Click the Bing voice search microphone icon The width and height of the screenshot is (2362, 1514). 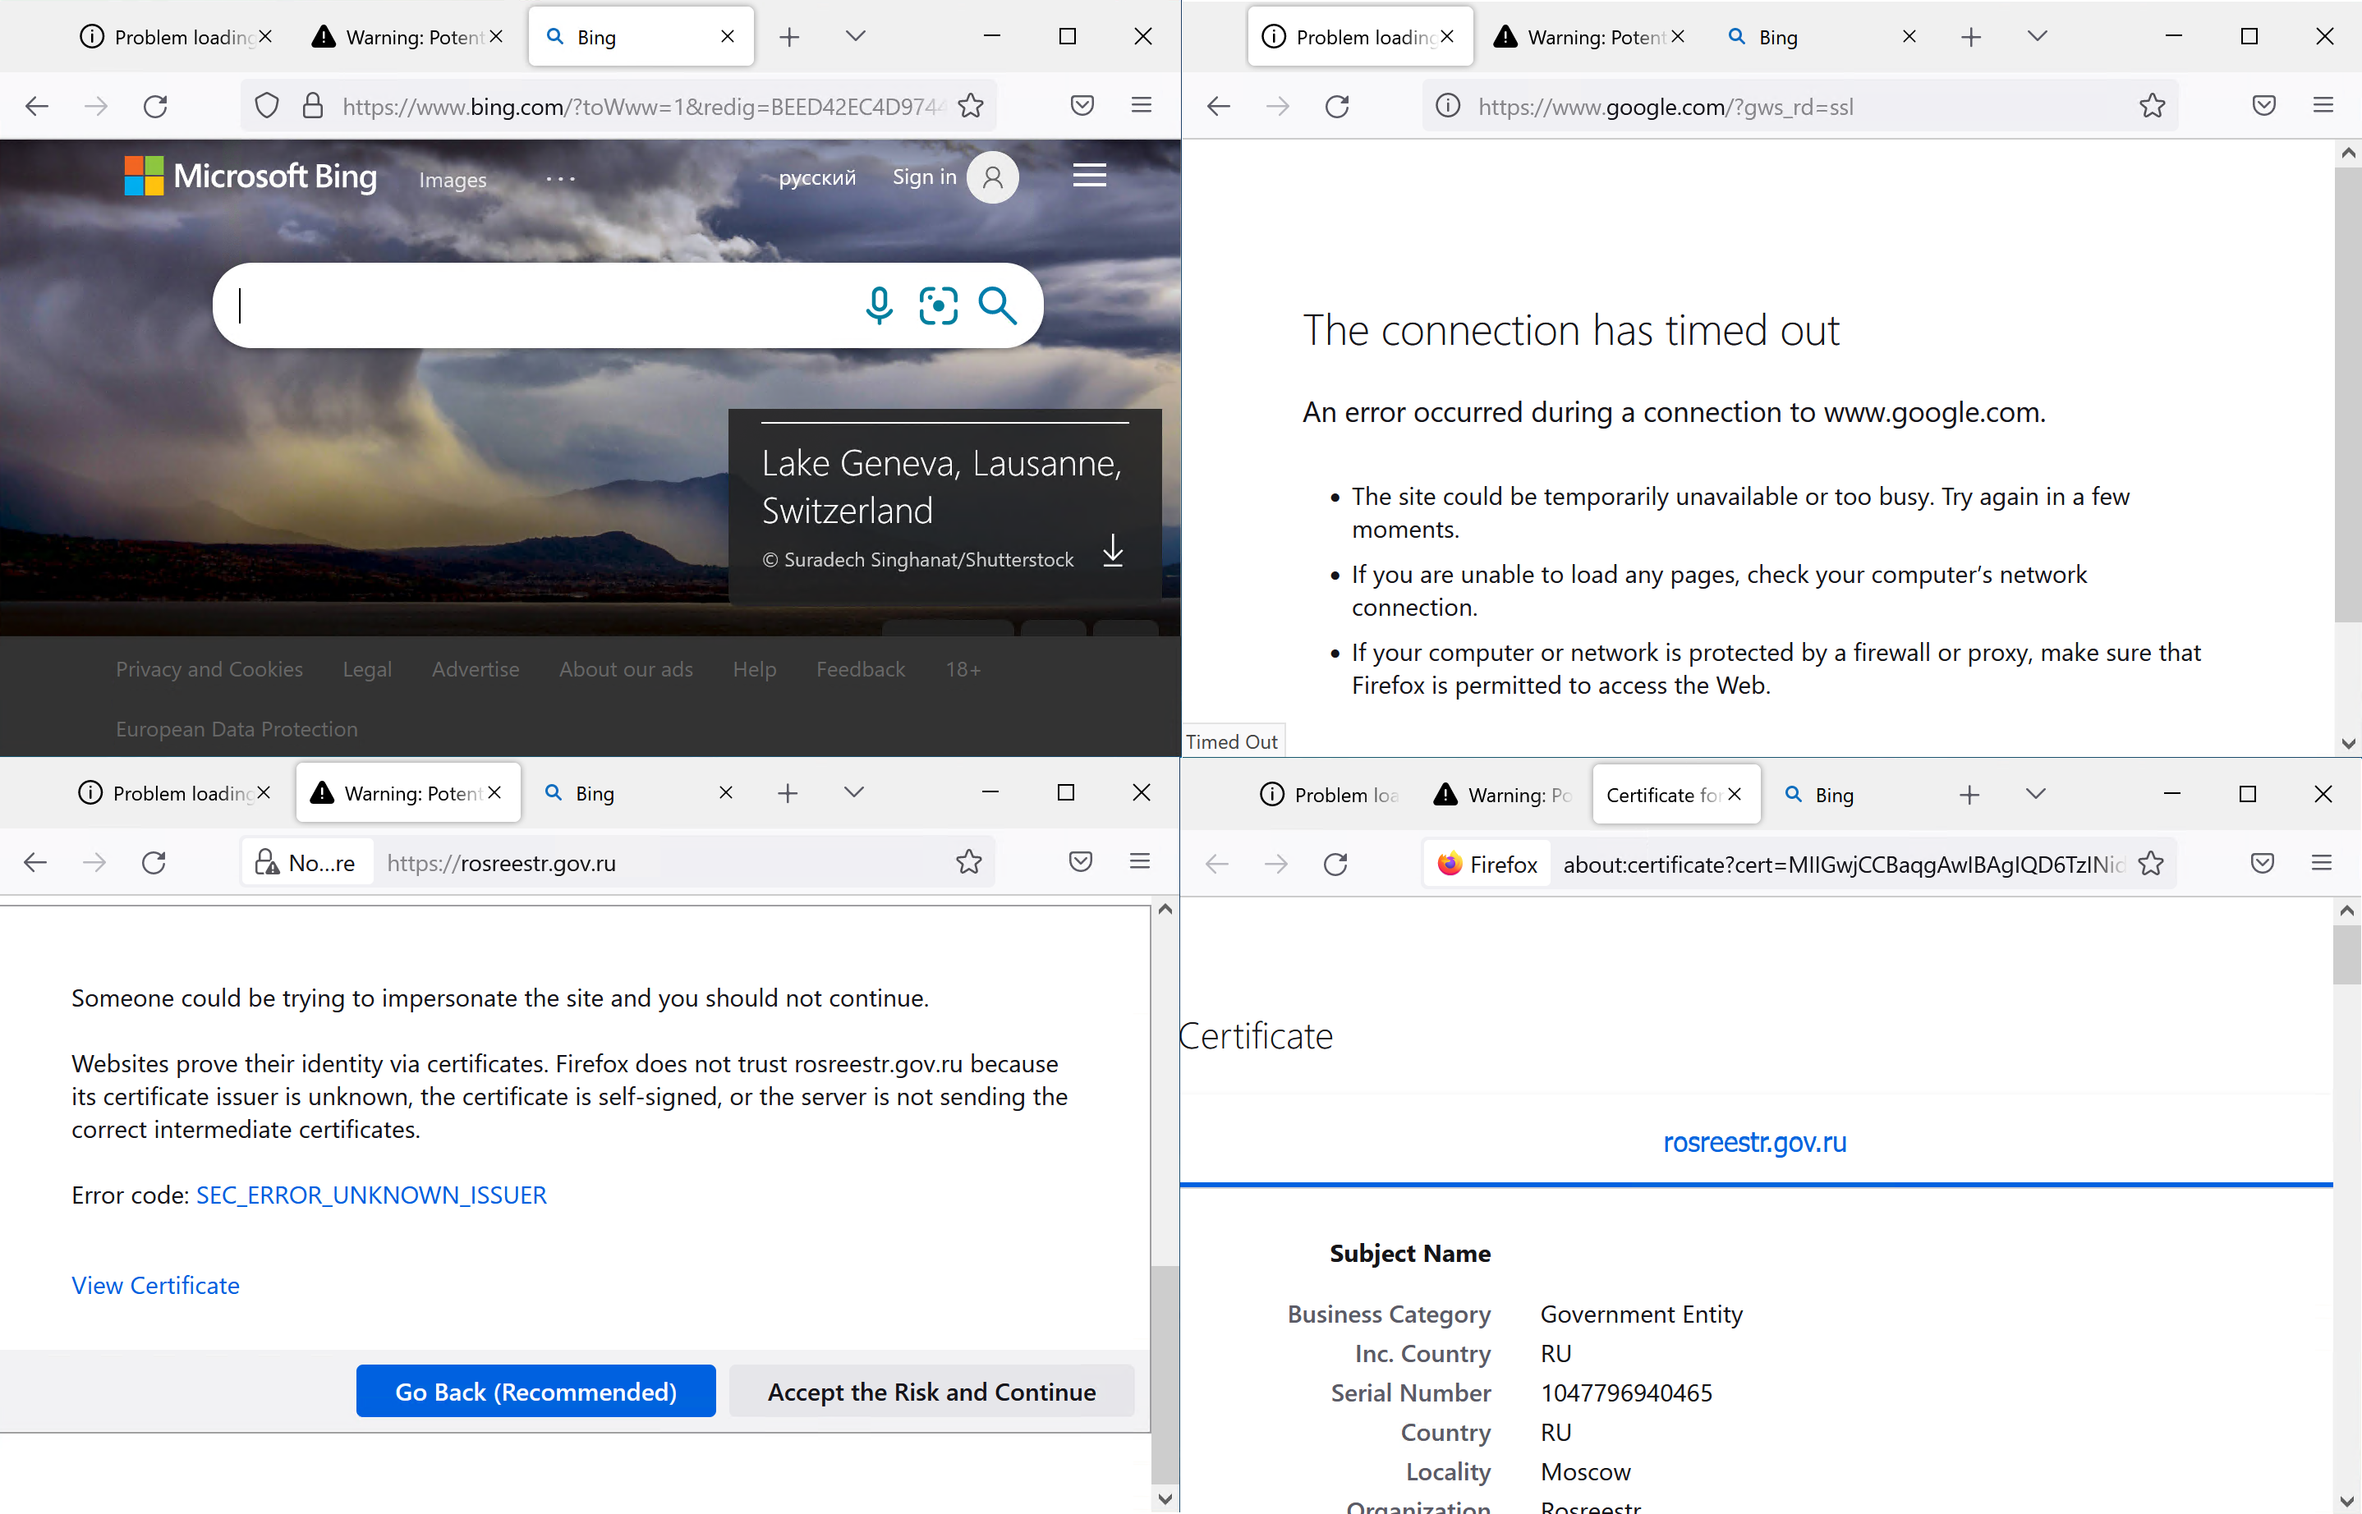point(879,305)
